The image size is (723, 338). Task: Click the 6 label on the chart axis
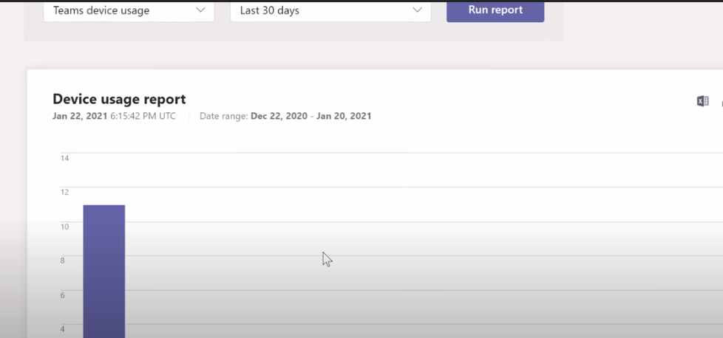point(63,295)
